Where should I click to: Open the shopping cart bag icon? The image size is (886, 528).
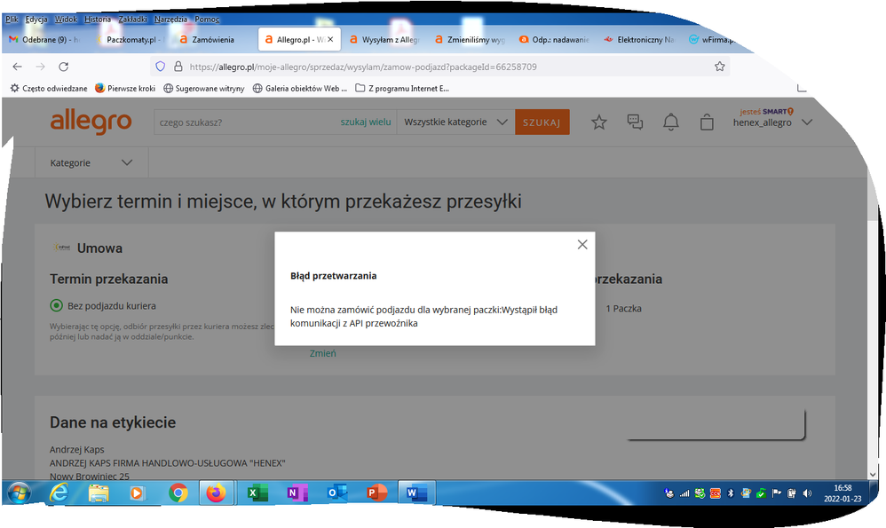pos(707,122)
